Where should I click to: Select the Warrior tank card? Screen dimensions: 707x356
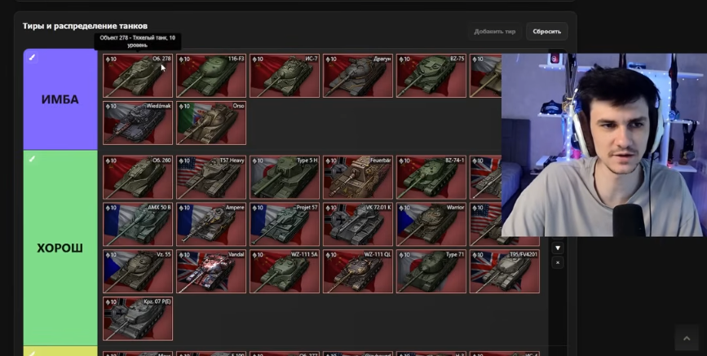point(431,224)
